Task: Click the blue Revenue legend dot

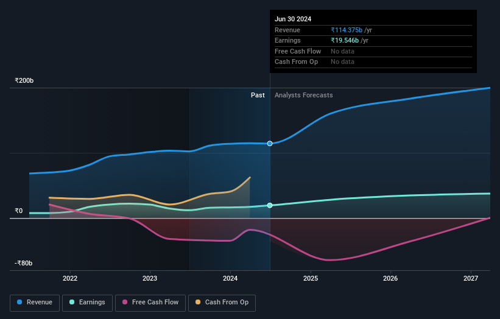Action: point(19,302)
